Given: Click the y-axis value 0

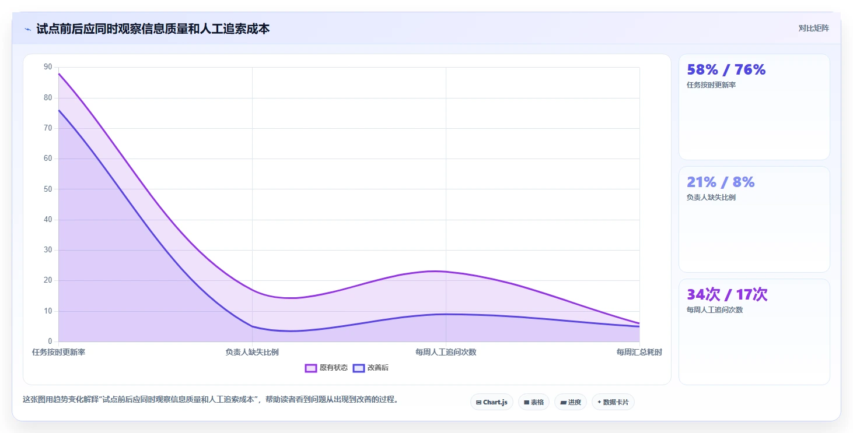Looking at the screenshot, I should (x=50, y=342).
